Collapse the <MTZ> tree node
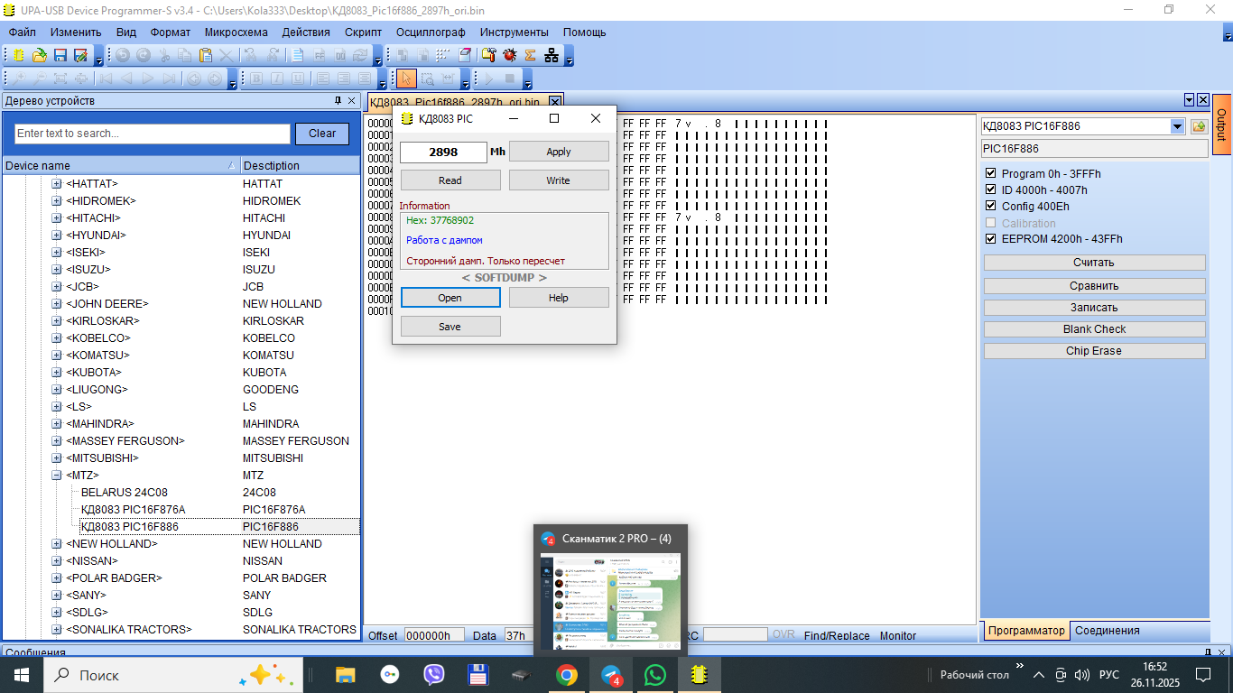The image size is (1233, 693). click(x=57, y=476)
